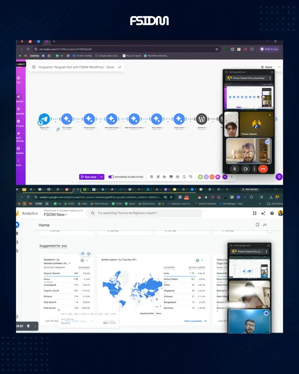This screenshot has height=374, width=299.
Task: Open new tab in the upper browser
Action: coord(54,42)
